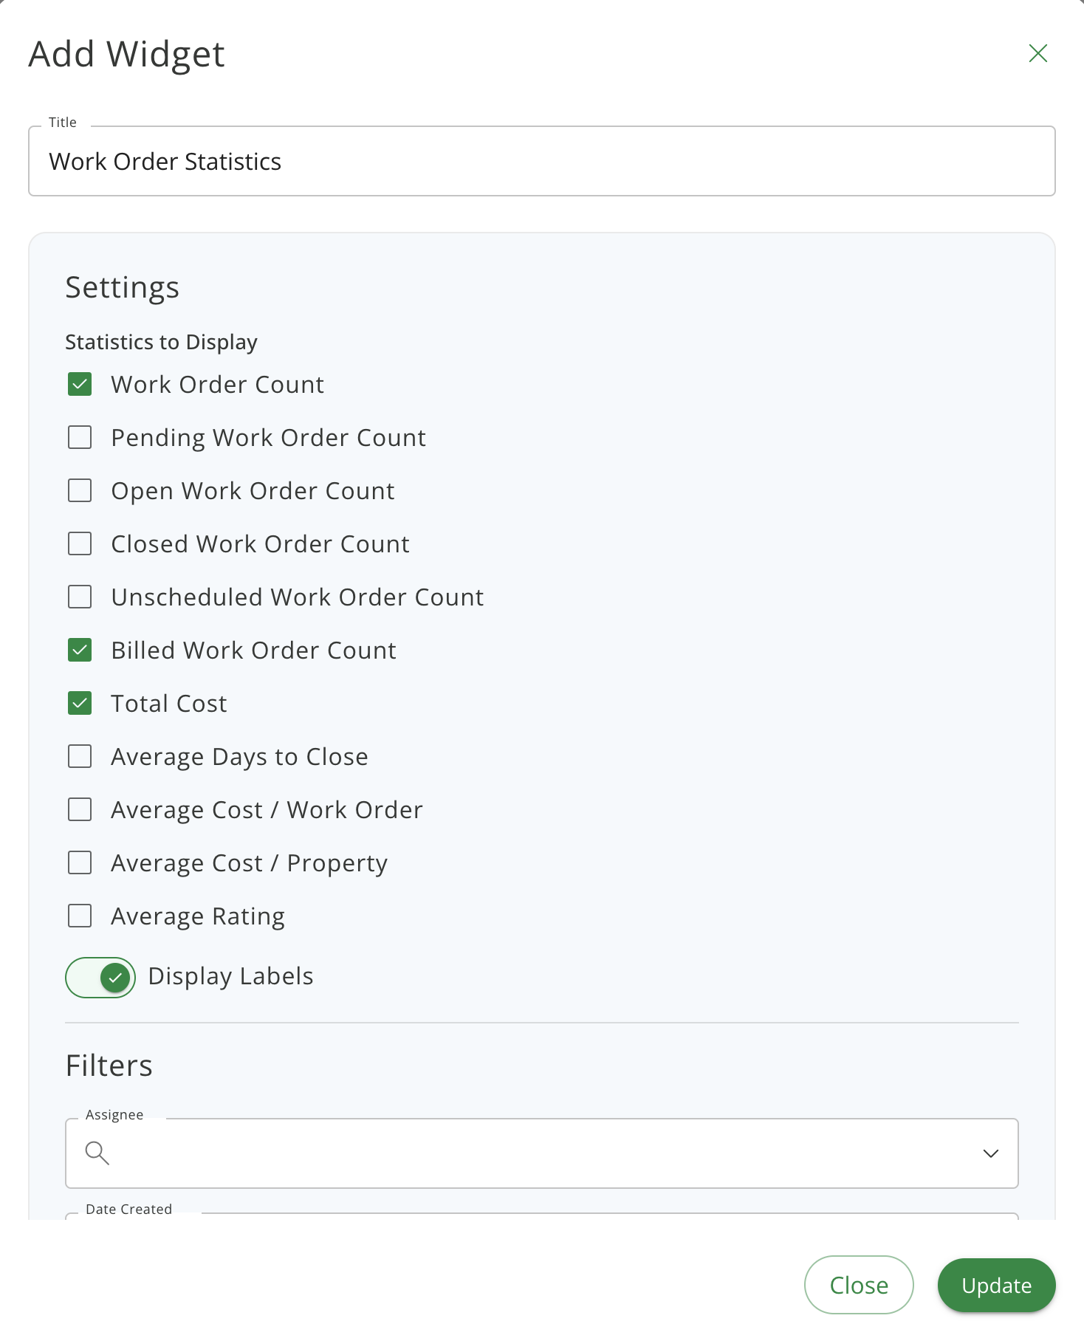Click inside the Title input field
The height and width of the screenshot is (1338, 1084).
click(541, 161)
